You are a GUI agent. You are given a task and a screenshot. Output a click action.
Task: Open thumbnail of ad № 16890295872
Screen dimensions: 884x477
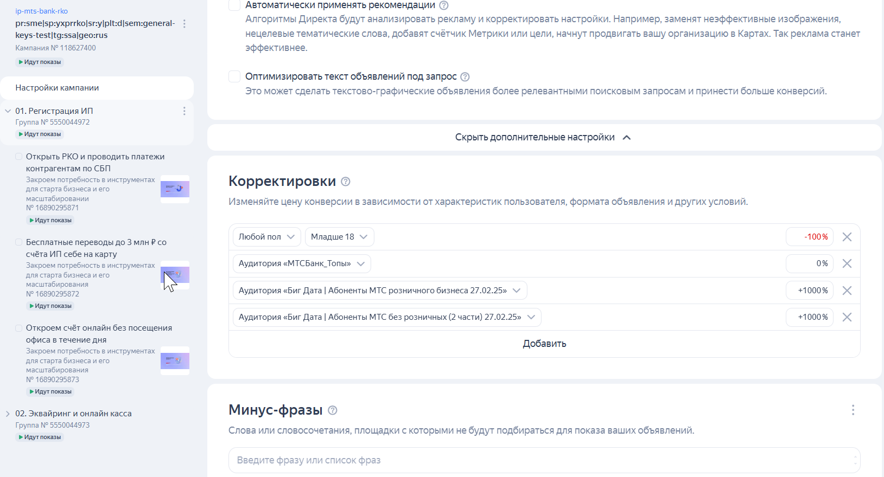click(175, 275)
